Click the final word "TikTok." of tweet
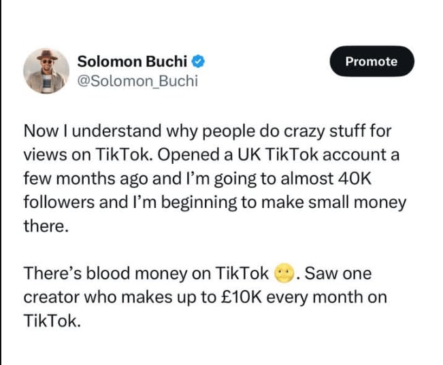Image resolution: width=443 pixels, height=365 pixels. click(x=52, y=321)
